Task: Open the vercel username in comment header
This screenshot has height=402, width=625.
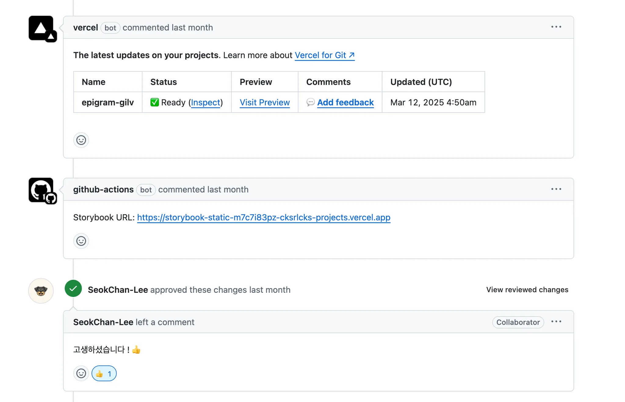Action: [x=85, y=28]
